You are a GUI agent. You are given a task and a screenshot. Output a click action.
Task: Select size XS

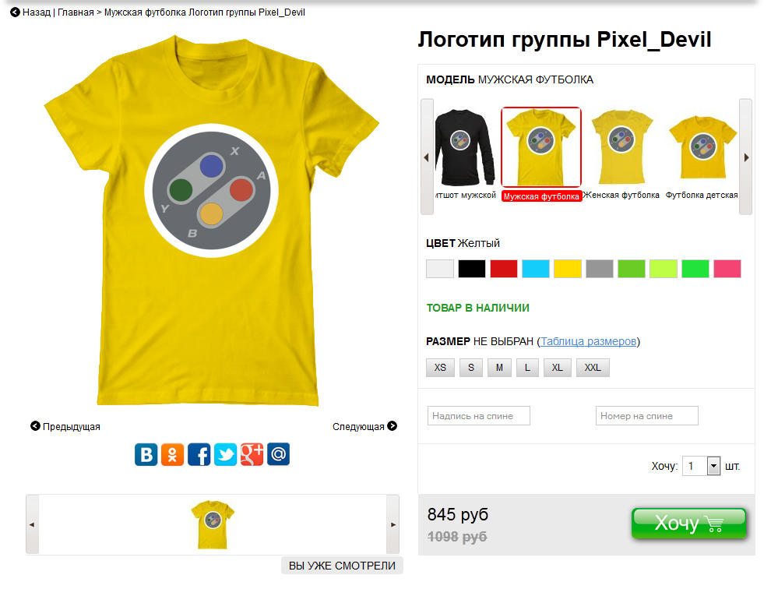(x=440, y=368)
